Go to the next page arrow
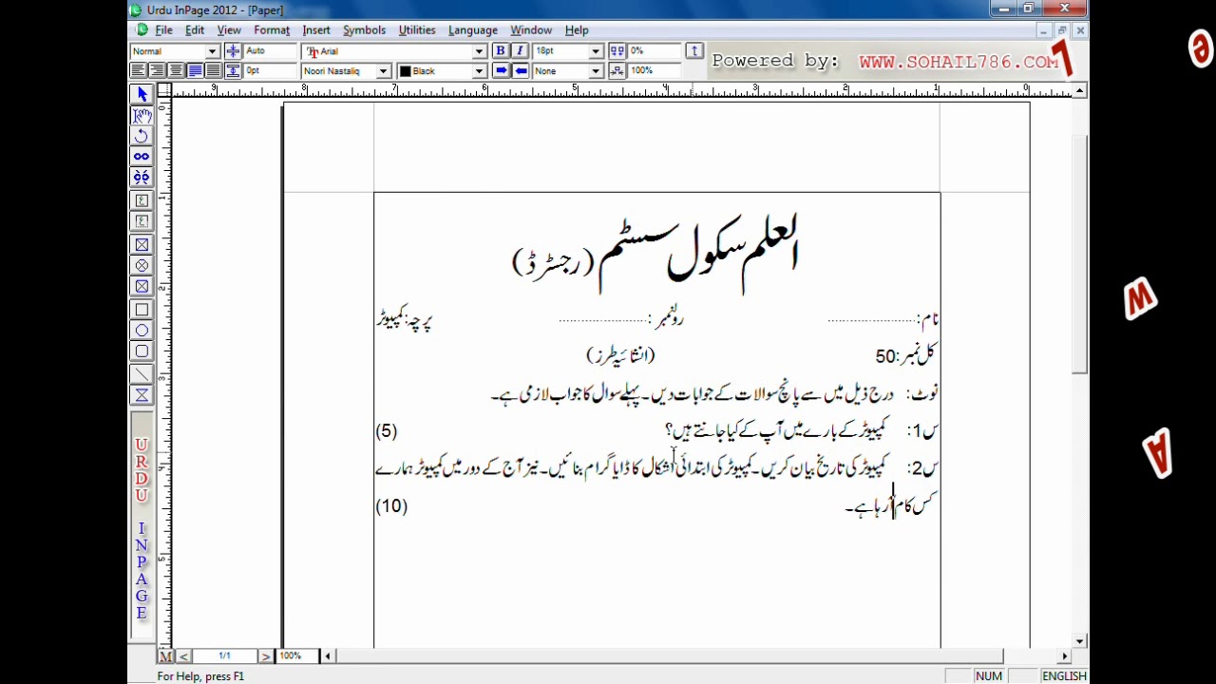Screen dimensions: 1216x684 point(267,656)
